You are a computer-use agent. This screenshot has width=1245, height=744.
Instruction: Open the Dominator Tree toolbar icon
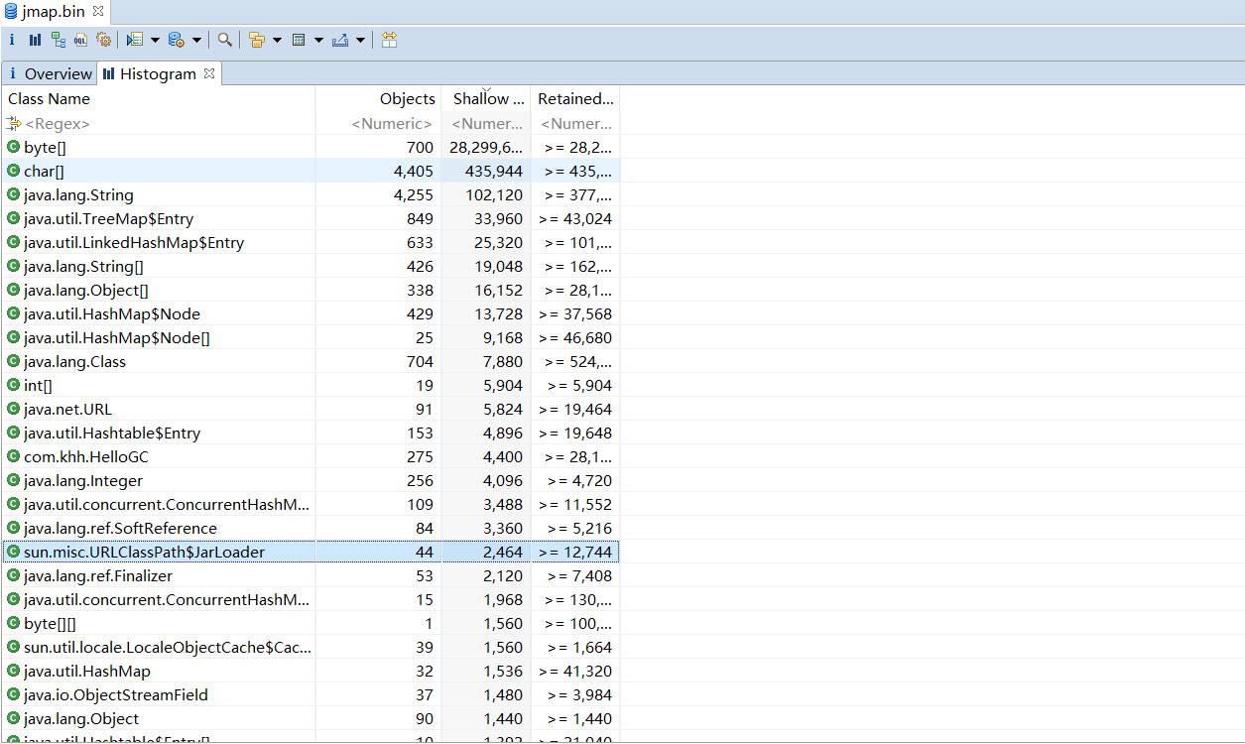click(59, 40)
